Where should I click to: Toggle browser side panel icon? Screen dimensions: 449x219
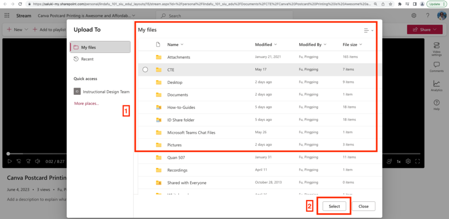click(x=415, y=4)
